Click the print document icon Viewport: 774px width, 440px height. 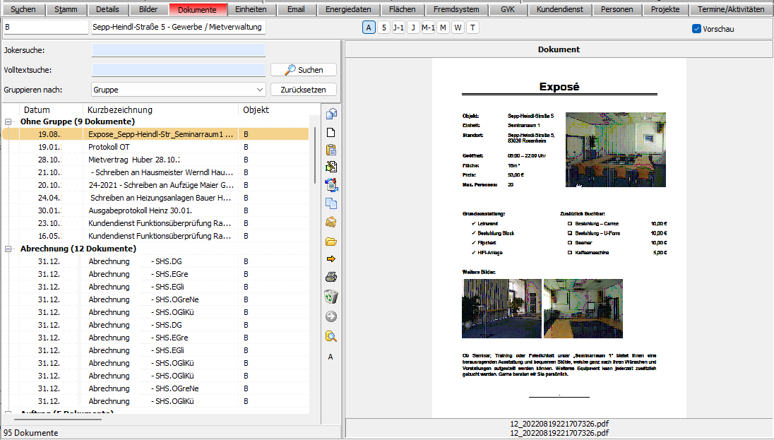[x=331, y=277]
